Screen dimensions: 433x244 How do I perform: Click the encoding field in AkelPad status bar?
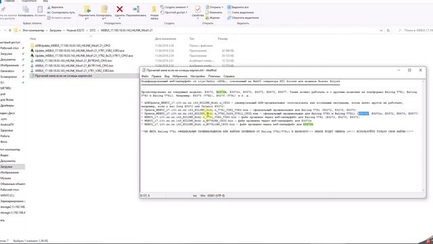coord(216,196)
